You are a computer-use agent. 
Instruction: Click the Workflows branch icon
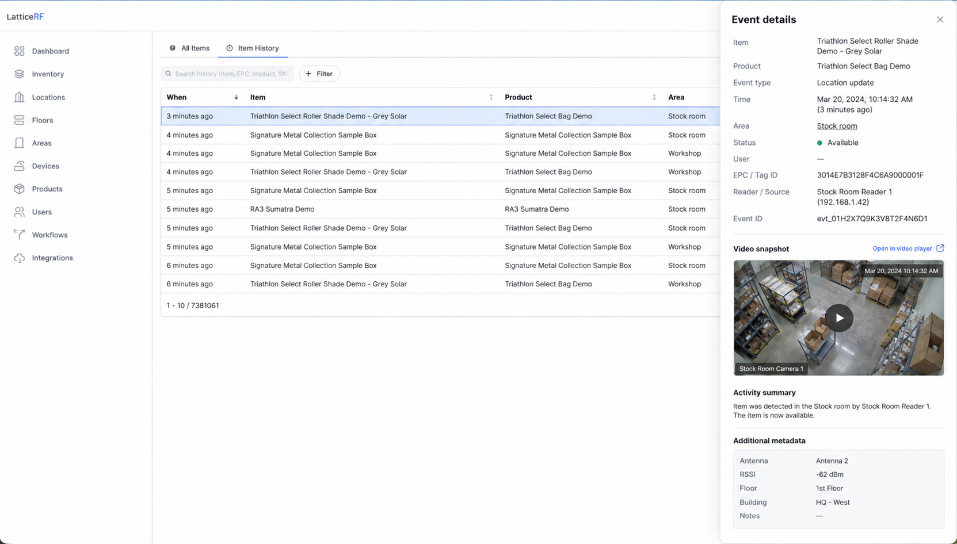pyautogui.click(x=19, y=235)
